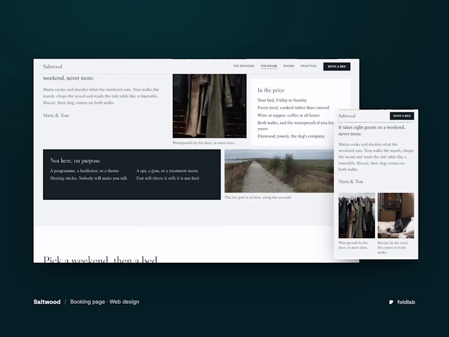Click the bold Saltwood project title at bottom
The width and height of the screenshot is (449, 337).
point(47,302)
